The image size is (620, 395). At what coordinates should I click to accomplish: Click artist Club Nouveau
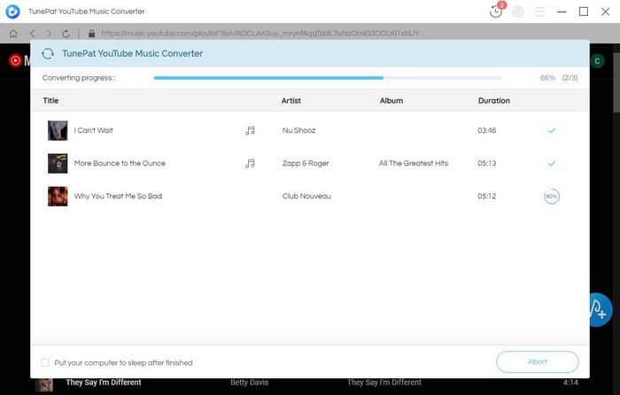306,196
